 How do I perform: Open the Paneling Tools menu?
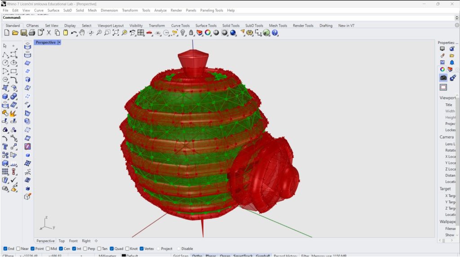(212, 10)
